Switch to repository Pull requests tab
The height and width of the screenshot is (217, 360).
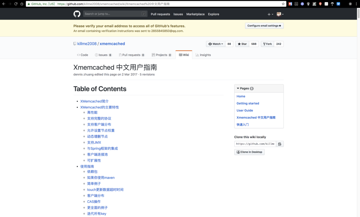(x=131, y=55)
